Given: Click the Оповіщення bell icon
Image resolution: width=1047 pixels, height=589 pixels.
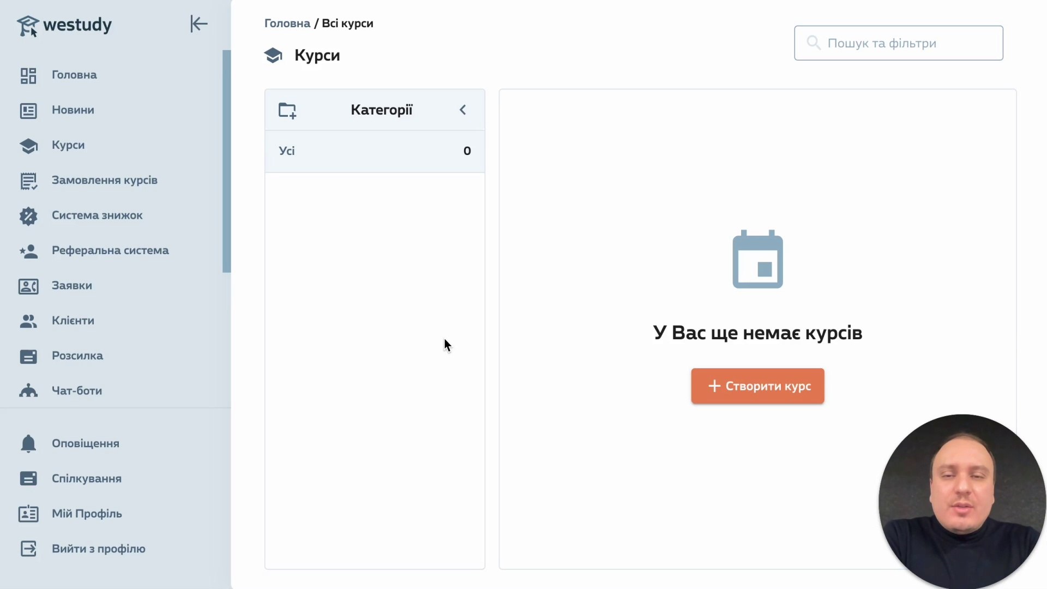Looking at the screenshot, I should click(28, 443).
